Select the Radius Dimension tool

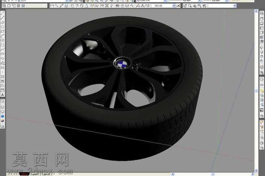72,6
